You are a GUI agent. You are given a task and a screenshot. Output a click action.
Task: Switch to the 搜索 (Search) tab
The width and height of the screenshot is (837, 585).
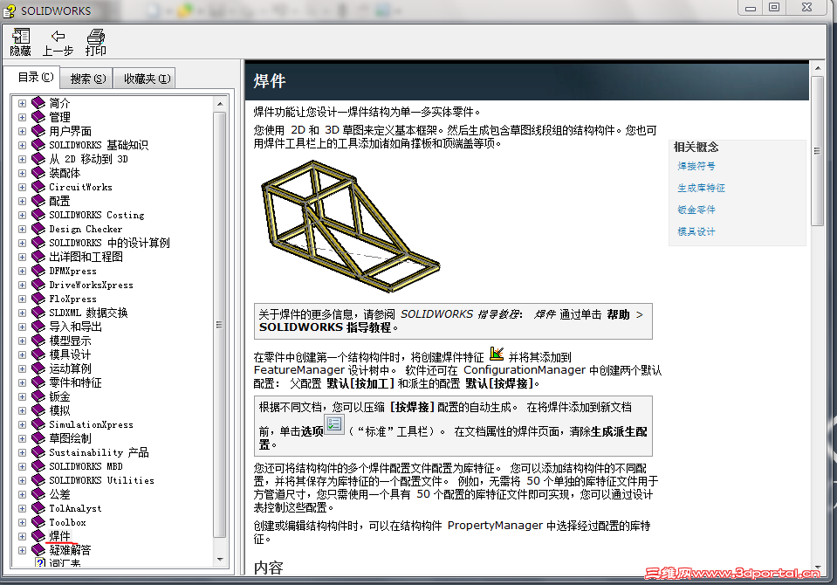point(87,79)
